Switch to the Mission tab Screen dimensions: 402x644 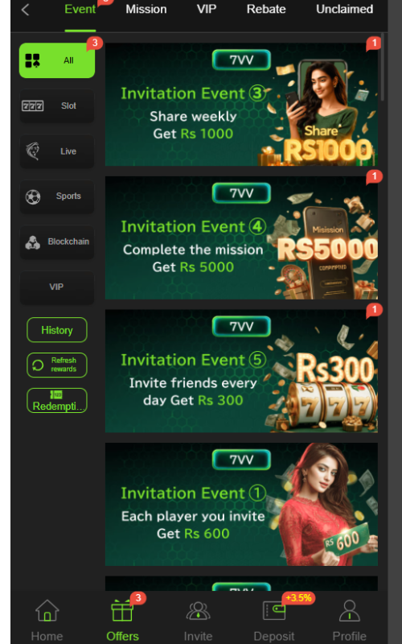coord(146,9)
